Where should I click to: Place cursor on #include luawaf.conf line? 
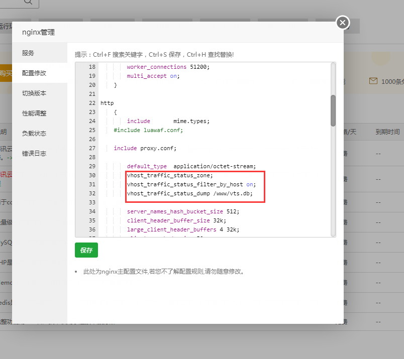148,130
